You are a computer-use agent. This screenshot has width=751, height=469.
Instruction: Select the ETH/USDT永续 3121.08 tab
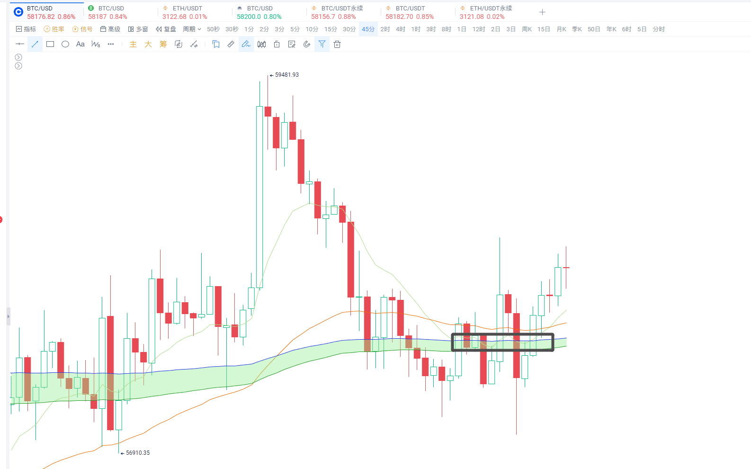click(492, 12)
